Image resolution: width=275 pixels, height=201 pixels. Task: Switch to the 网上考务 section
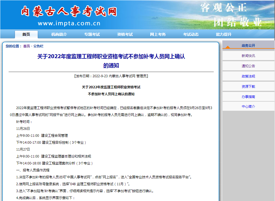[x=158, y=34]
